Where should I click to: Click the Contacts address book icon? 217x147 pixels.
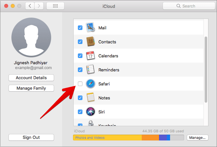coord(91,41)
